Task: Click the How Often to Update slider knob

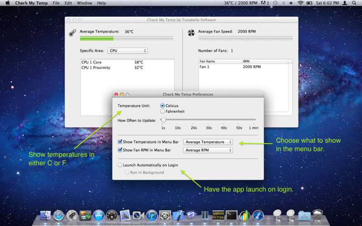Action: 163,120
